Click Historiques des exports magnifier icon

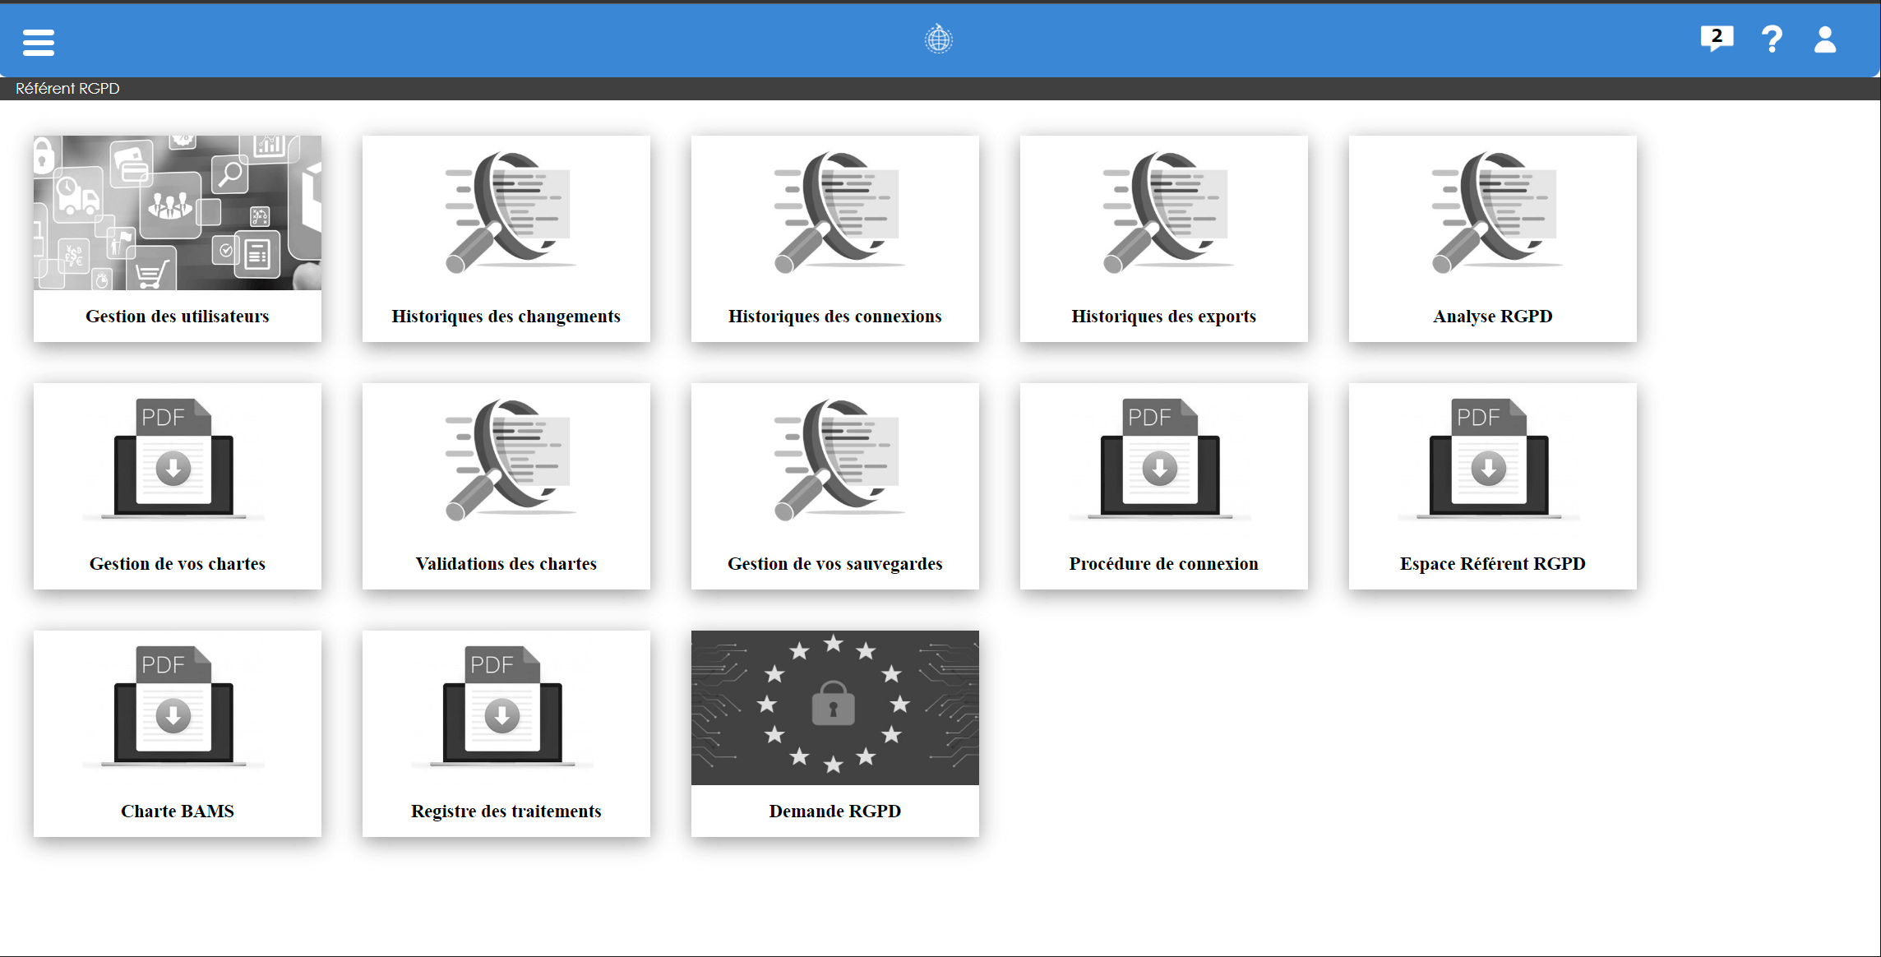[1164, 213]
